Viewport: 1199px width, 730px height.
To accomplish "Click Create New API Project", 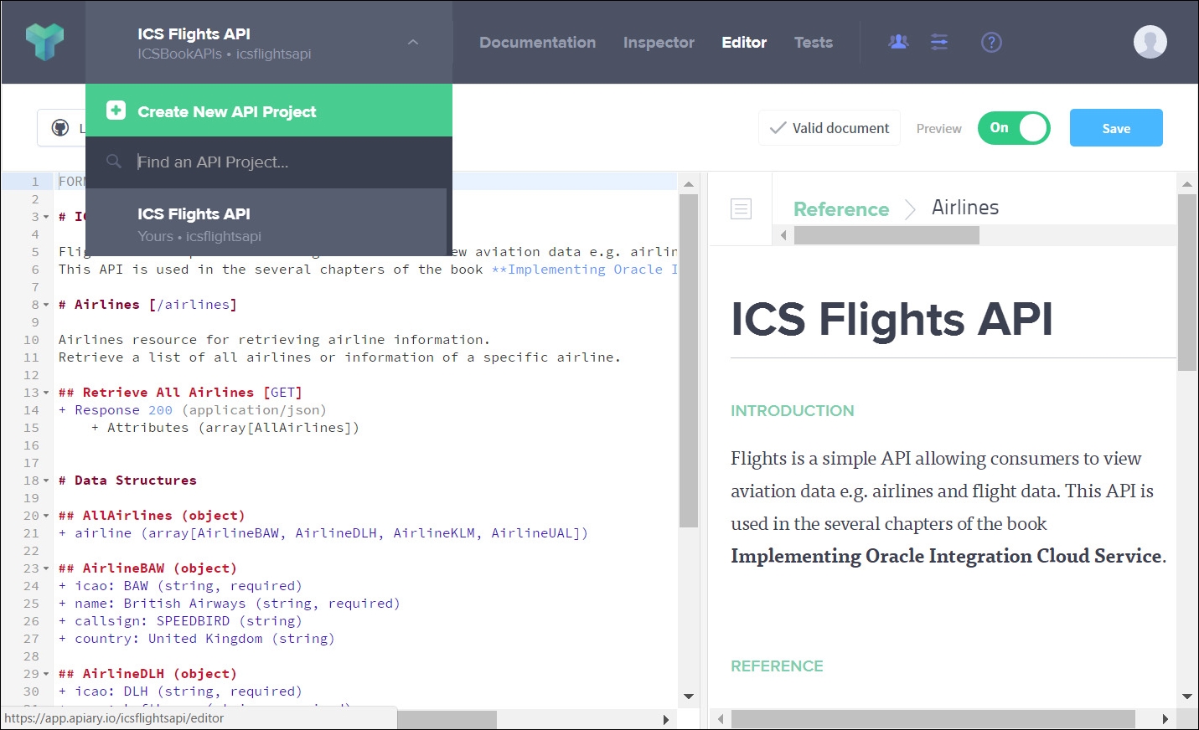I will click(269, 111).
